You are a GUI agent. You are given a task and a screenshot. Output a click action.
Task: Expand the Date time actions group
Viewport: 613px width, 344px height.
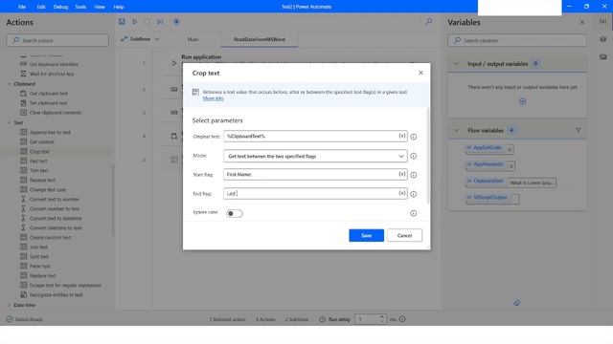[x=10, y=305]
